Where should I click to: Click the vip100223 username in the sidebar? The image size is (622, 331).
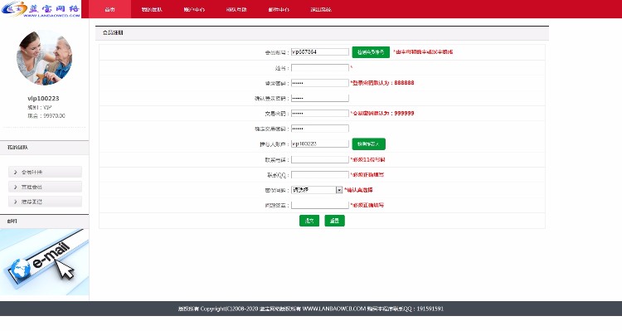tap(43, 99)
